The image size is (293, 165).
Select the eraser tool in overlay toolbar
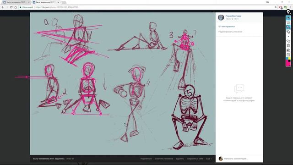pyautogui.click(x=288, y=32)
